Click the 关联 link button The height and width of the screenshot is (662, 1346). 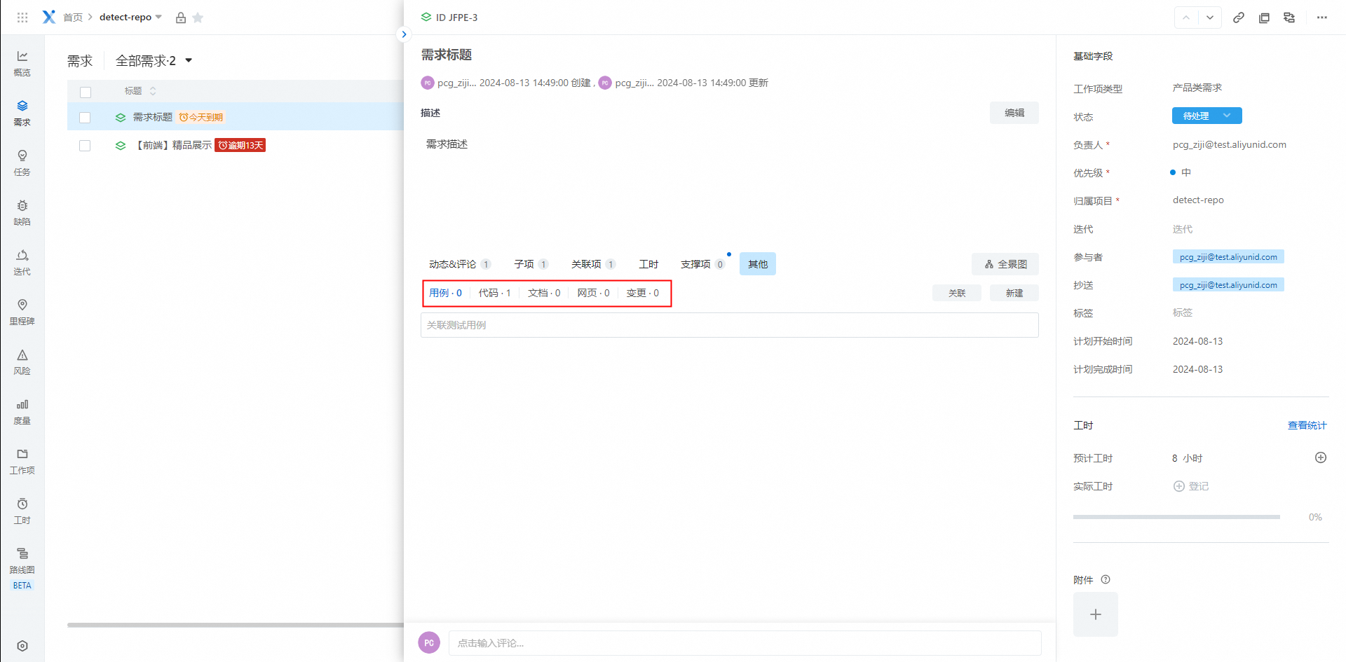pos(957,293)
